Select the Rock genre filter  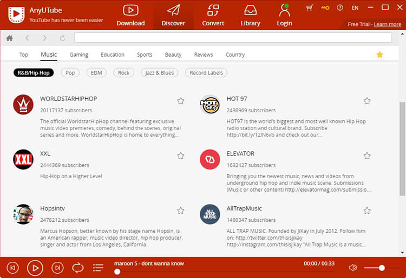tap(123, 73)
